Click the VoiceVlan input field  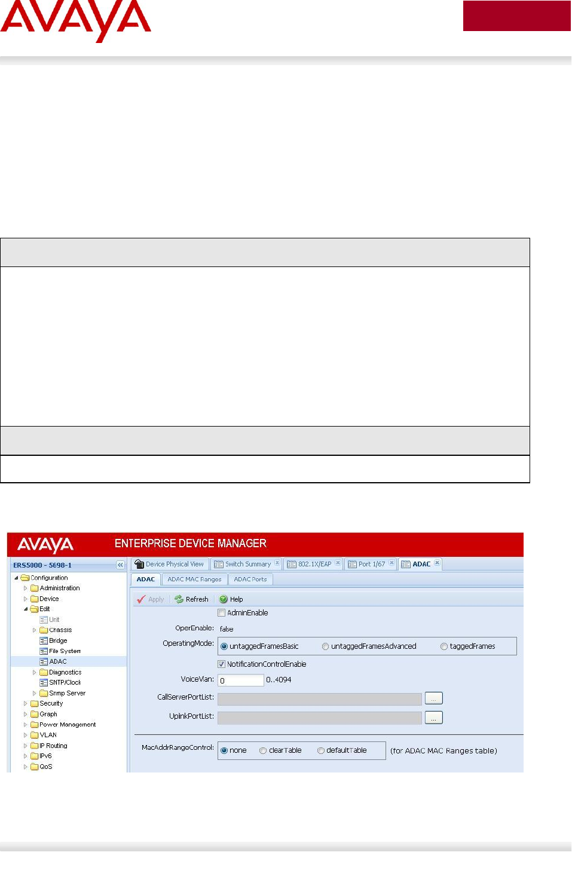(x=240, y=680)
